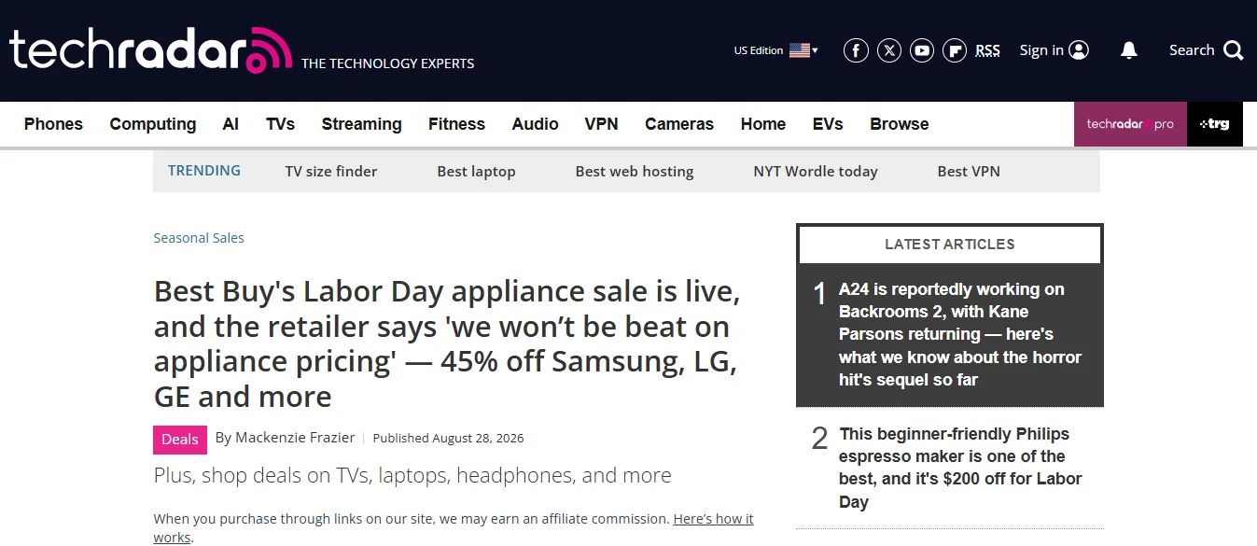The image size is (1257, 546).
Task: Open the Audio menu
Action: 535,124
